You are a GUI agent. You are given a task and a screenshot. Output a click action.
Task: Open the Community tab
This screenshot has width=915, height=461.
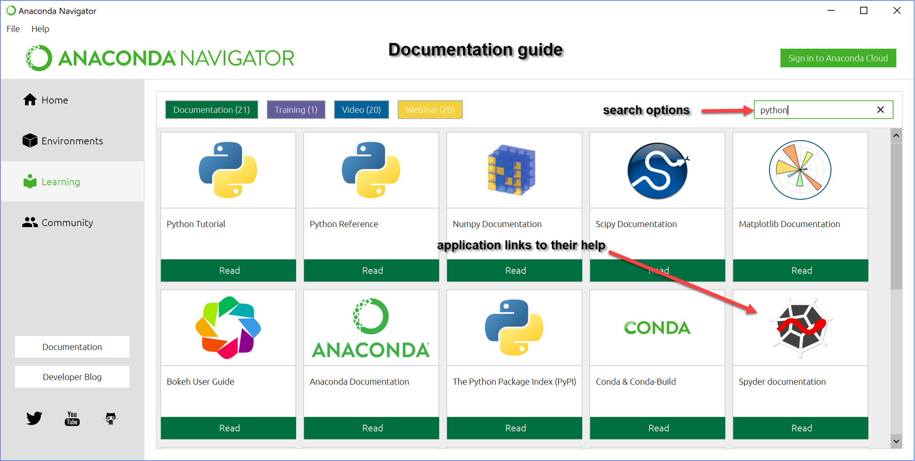pyautogui.click(x=72, y=222)
